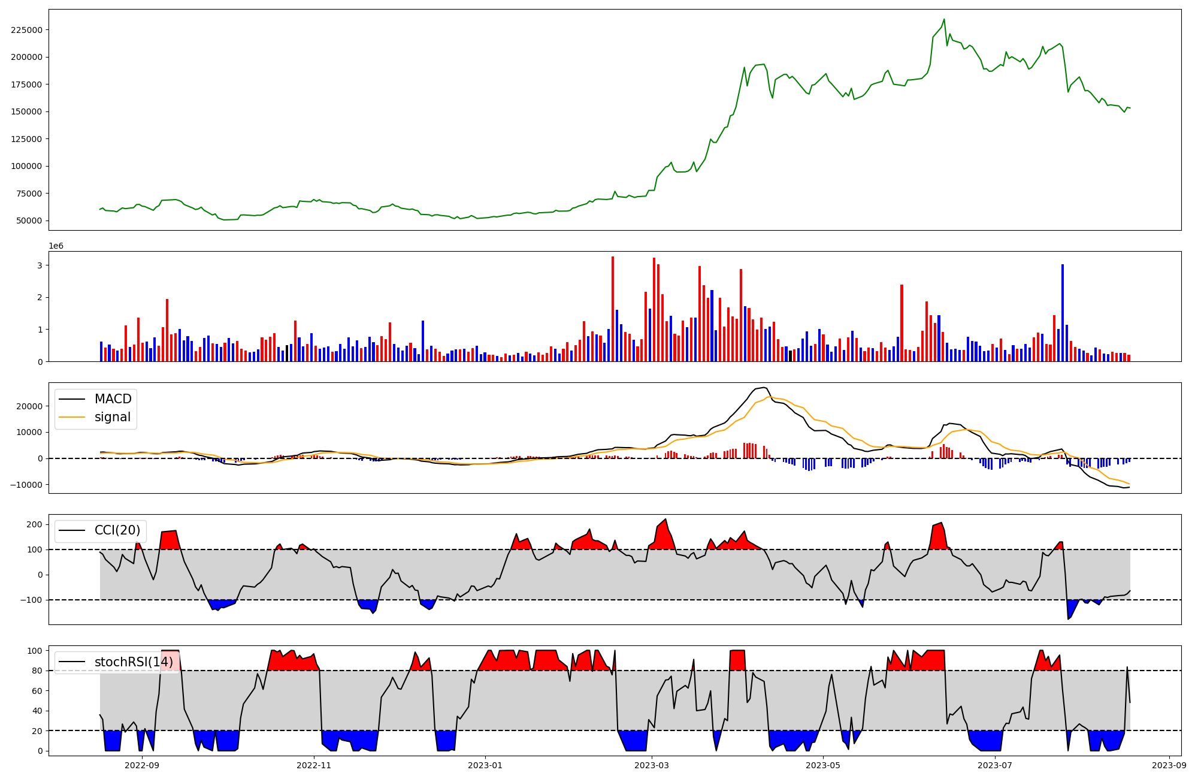This screenshot has height=779, width=1198.
Task: Click the 200 label on CCI axis
Action: (35, 524)
